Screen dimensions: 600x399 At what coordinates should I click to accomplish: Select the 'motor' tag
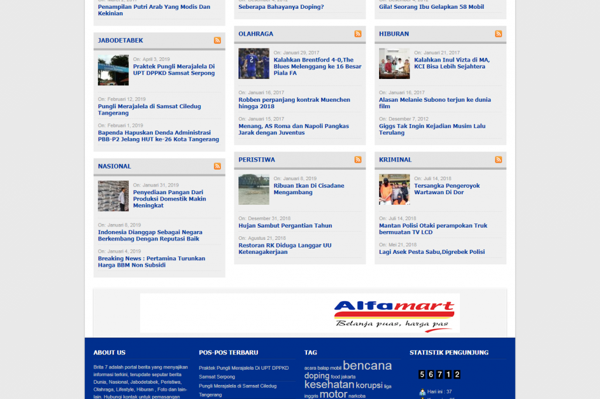(x=333, y=394)
